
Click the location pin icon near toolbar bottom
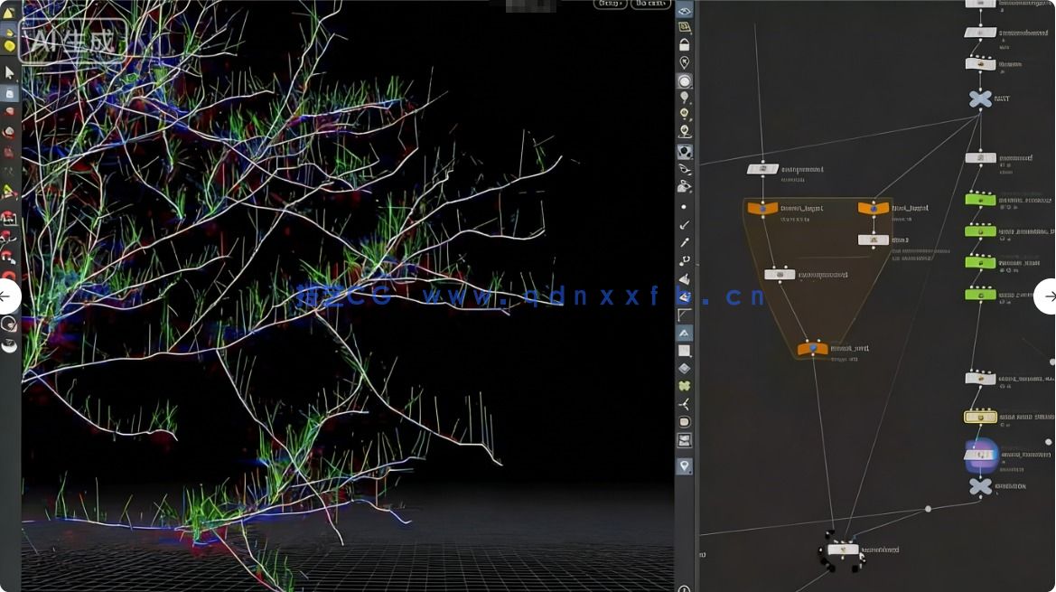point(685,466)
